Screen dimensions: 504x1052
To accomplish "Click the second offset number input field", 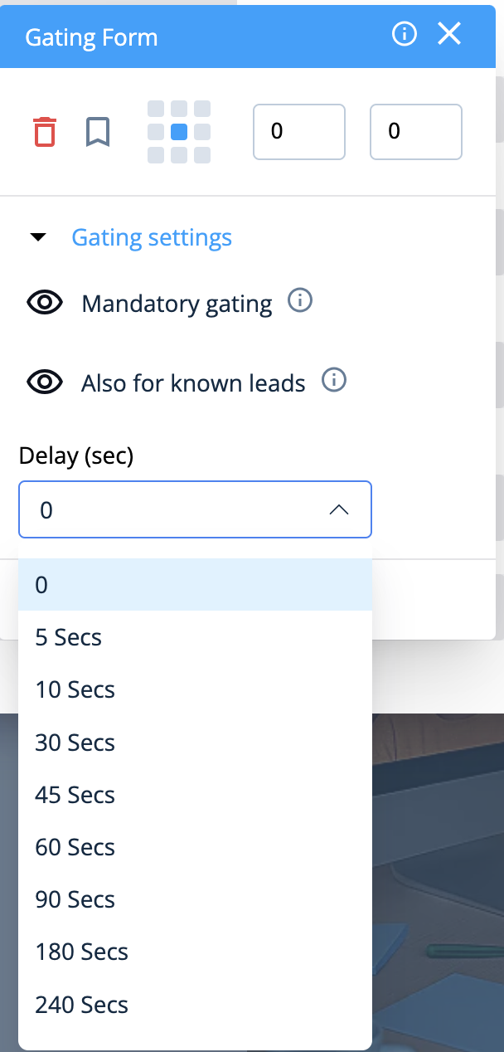I will (x=415, y=131).
